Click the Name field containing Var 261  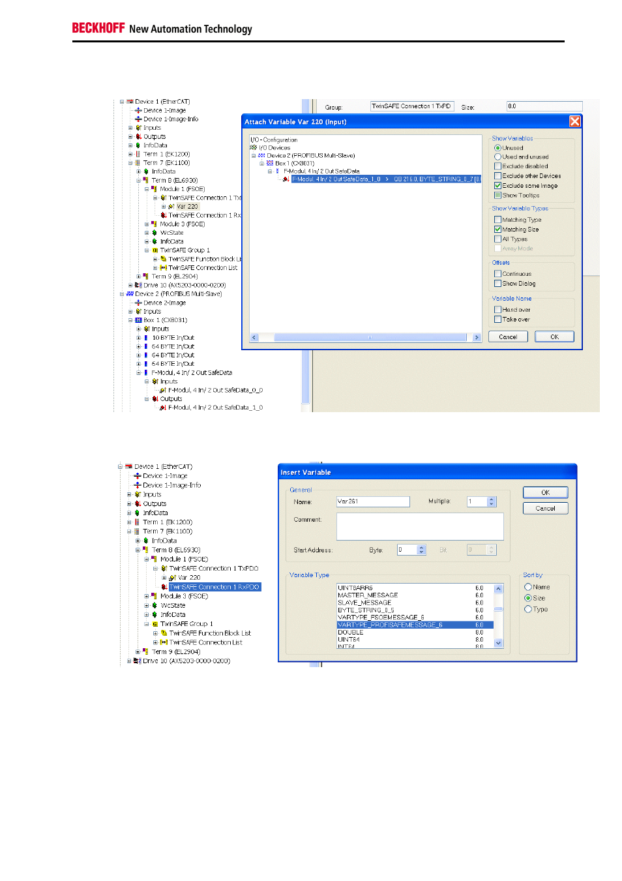point(373,501)
